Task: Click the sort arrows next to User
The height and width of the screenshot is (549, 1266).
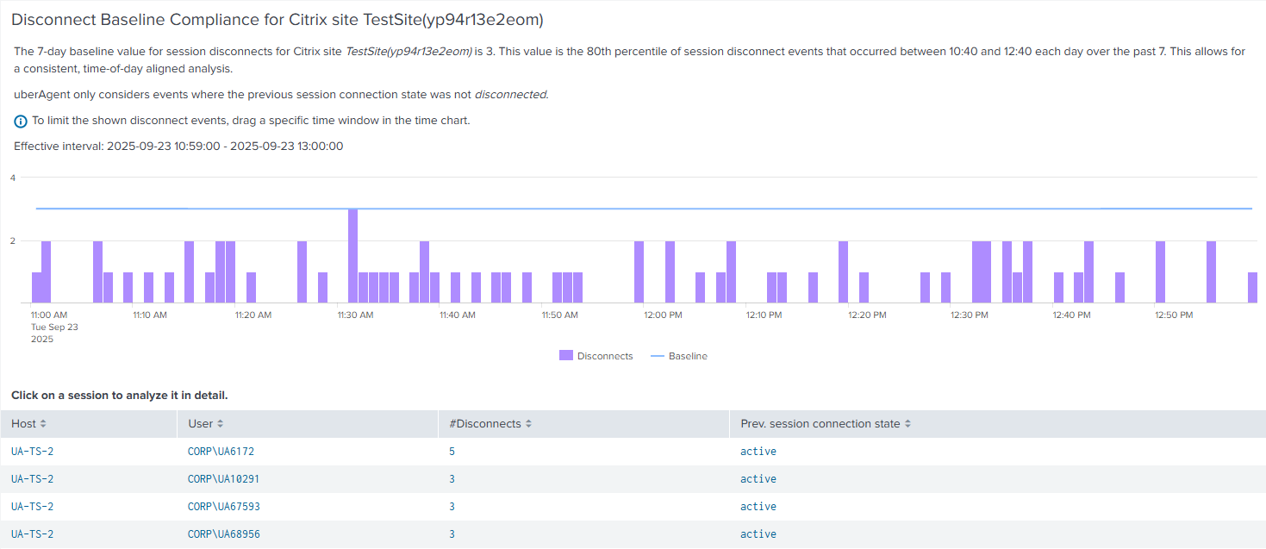Action: (220, 424)
